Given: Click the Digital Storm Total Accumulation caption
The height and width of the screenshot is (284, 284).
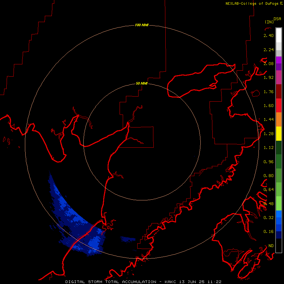Looking at the screenshot, I should (143, 282).
